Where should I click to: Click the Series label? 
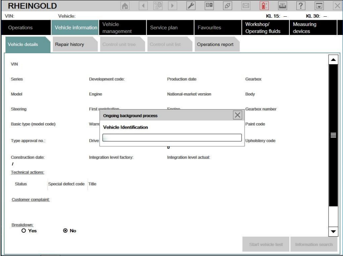click(x=17, y=79)
